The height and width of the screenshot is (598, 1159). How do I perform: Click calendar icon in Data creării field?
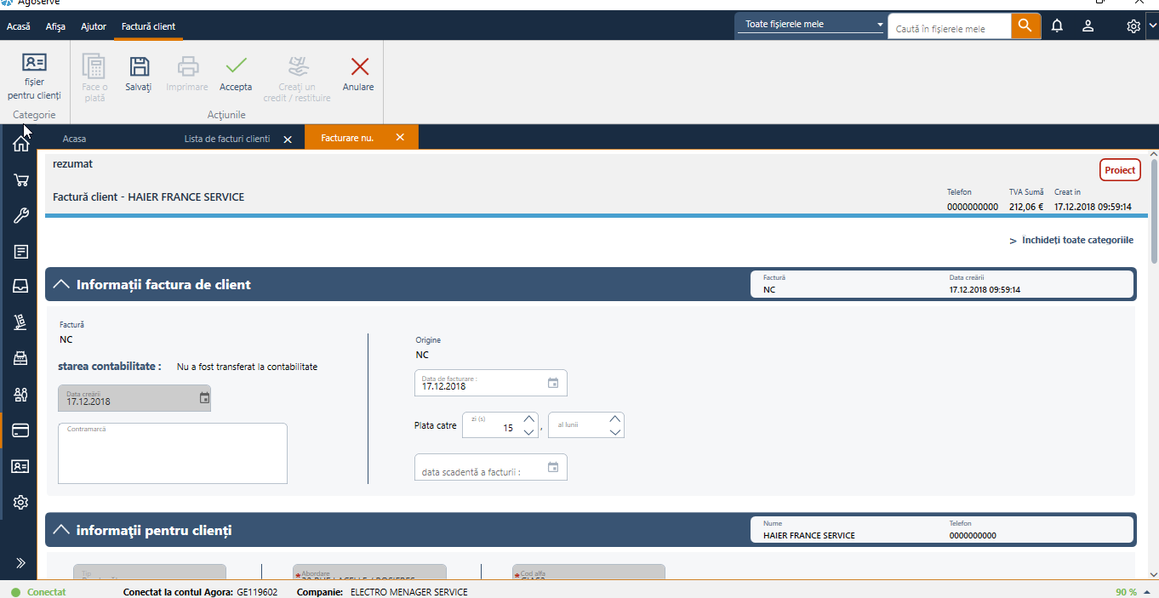[204, 398]
